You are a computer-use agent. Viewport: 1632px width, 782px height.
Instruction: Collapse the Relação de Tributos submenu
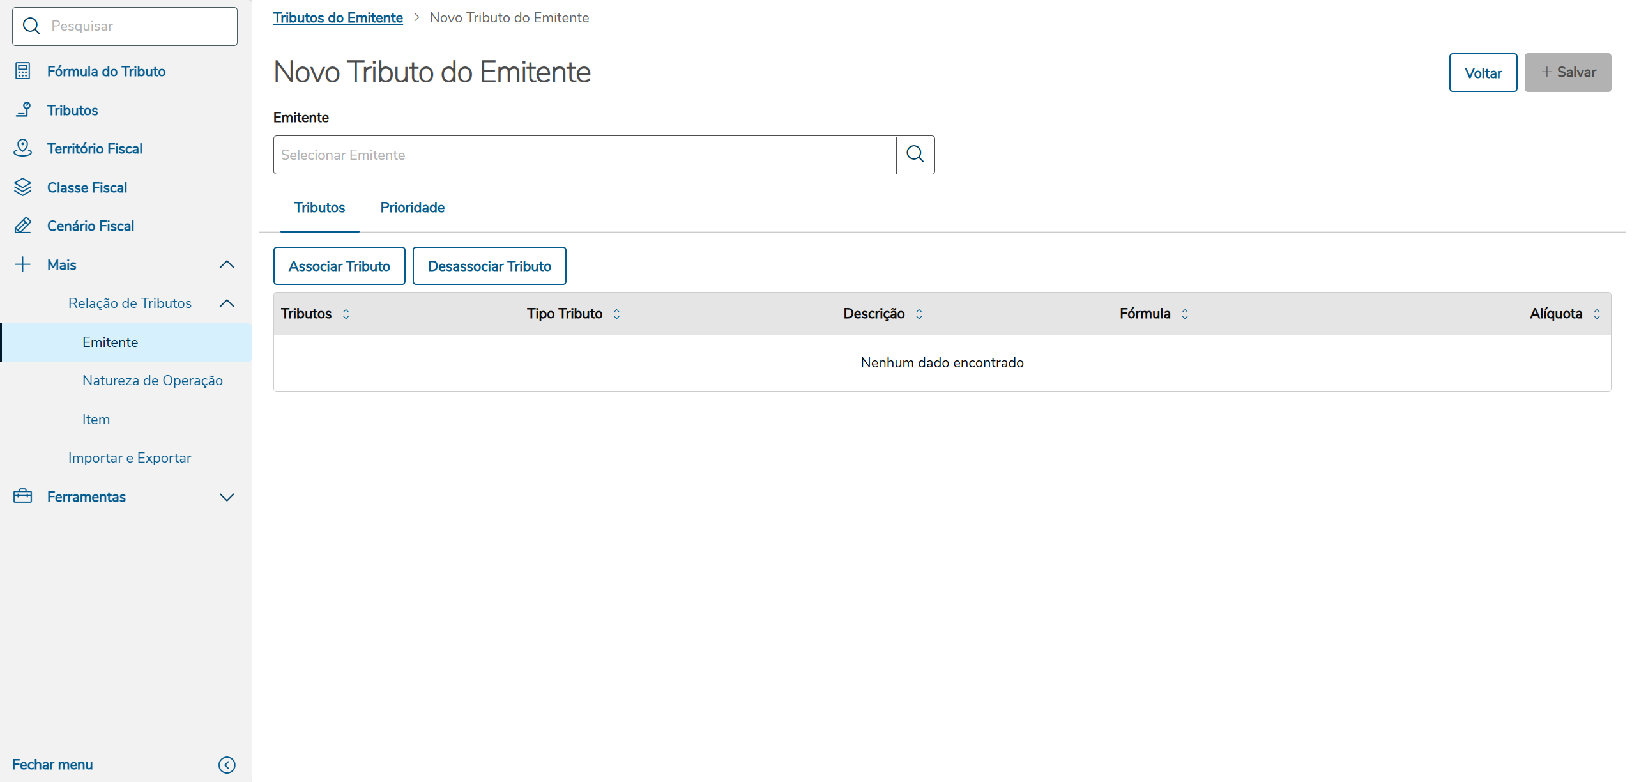[x=227, y=303]
